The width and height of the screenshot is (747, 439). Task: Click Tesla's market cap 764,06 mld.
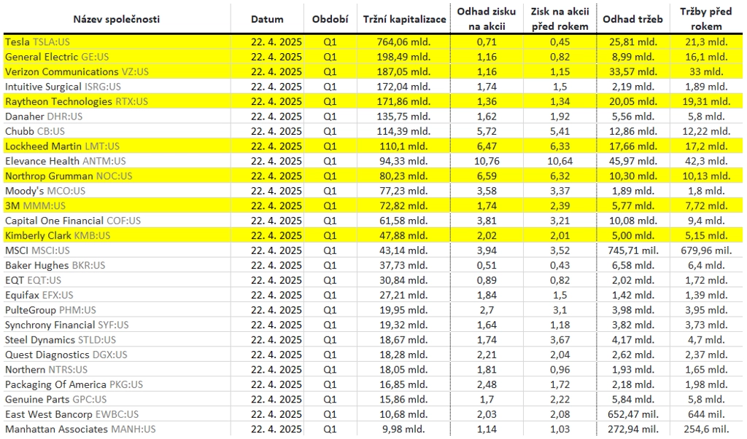coord(403,41)
